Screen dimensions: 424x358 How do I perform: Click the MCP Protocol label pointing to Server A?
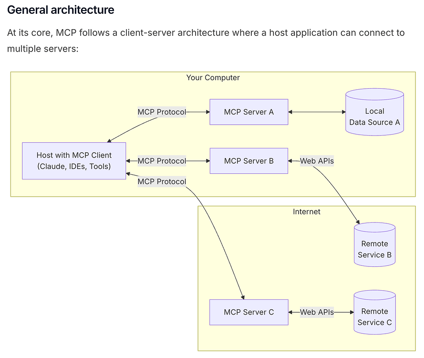[x=162, y=112]
